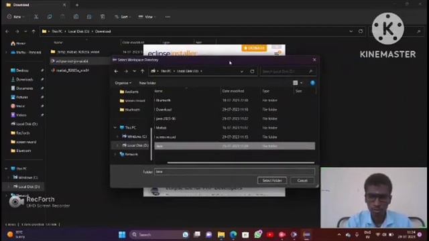Click Delete icon in File Explorer toolbar
This screenshot has width=429, height=241.
(x=103, y=17)
